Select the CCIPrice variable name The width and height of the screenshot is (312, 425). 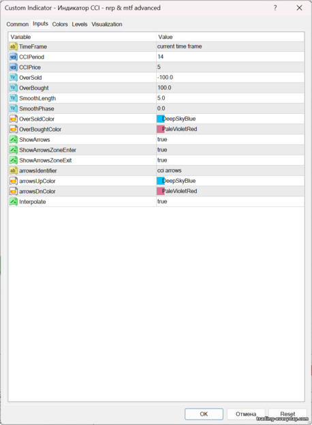point(30,68)
